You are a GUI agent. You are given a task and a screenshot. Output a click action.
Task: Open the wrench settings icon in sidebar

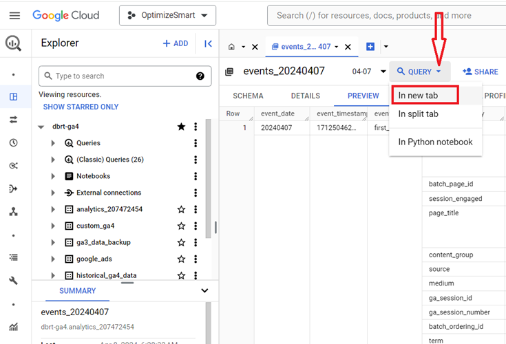click(x=13, y=281)
